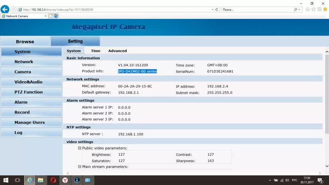Switch to the Browse tab
This screenshot has width=329, height=185.
click(25, 42)
